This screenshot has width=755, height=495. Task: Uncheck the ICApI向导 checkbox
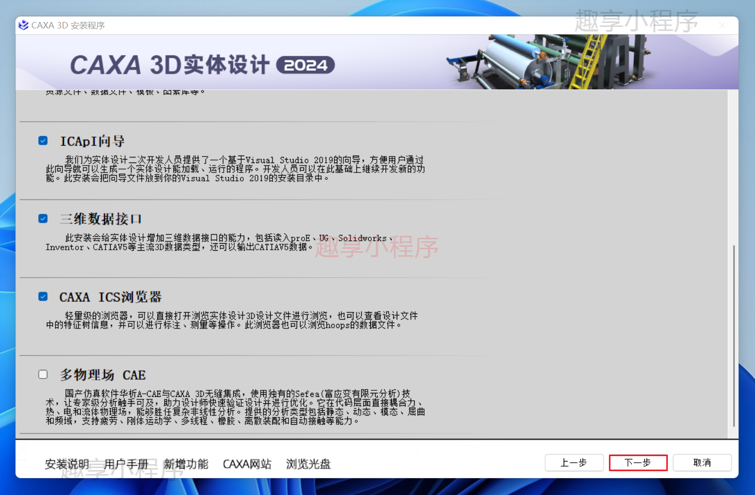(x=43, y=141)
